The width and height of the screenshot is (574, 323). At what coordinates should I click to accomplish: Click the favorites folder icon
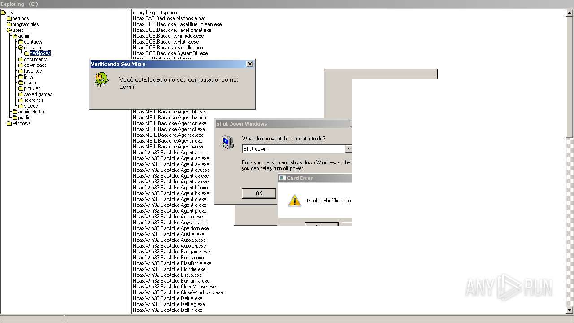pos(21,71)
